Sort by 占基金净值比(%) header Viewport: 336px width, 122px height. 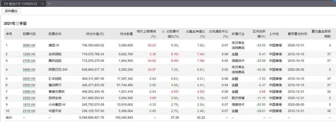coord(195,34)
